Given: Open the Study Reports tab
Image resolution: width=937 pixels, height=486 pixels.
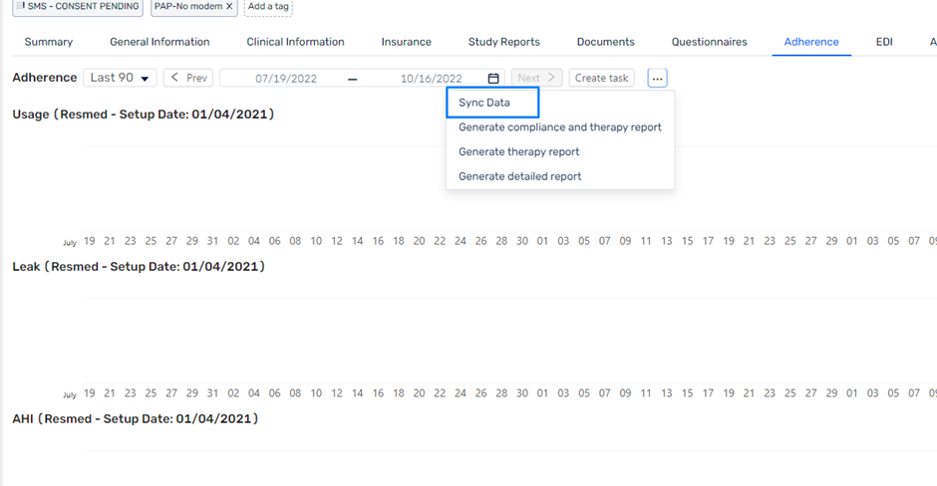Looking at the screenshot, I should 503,42.
